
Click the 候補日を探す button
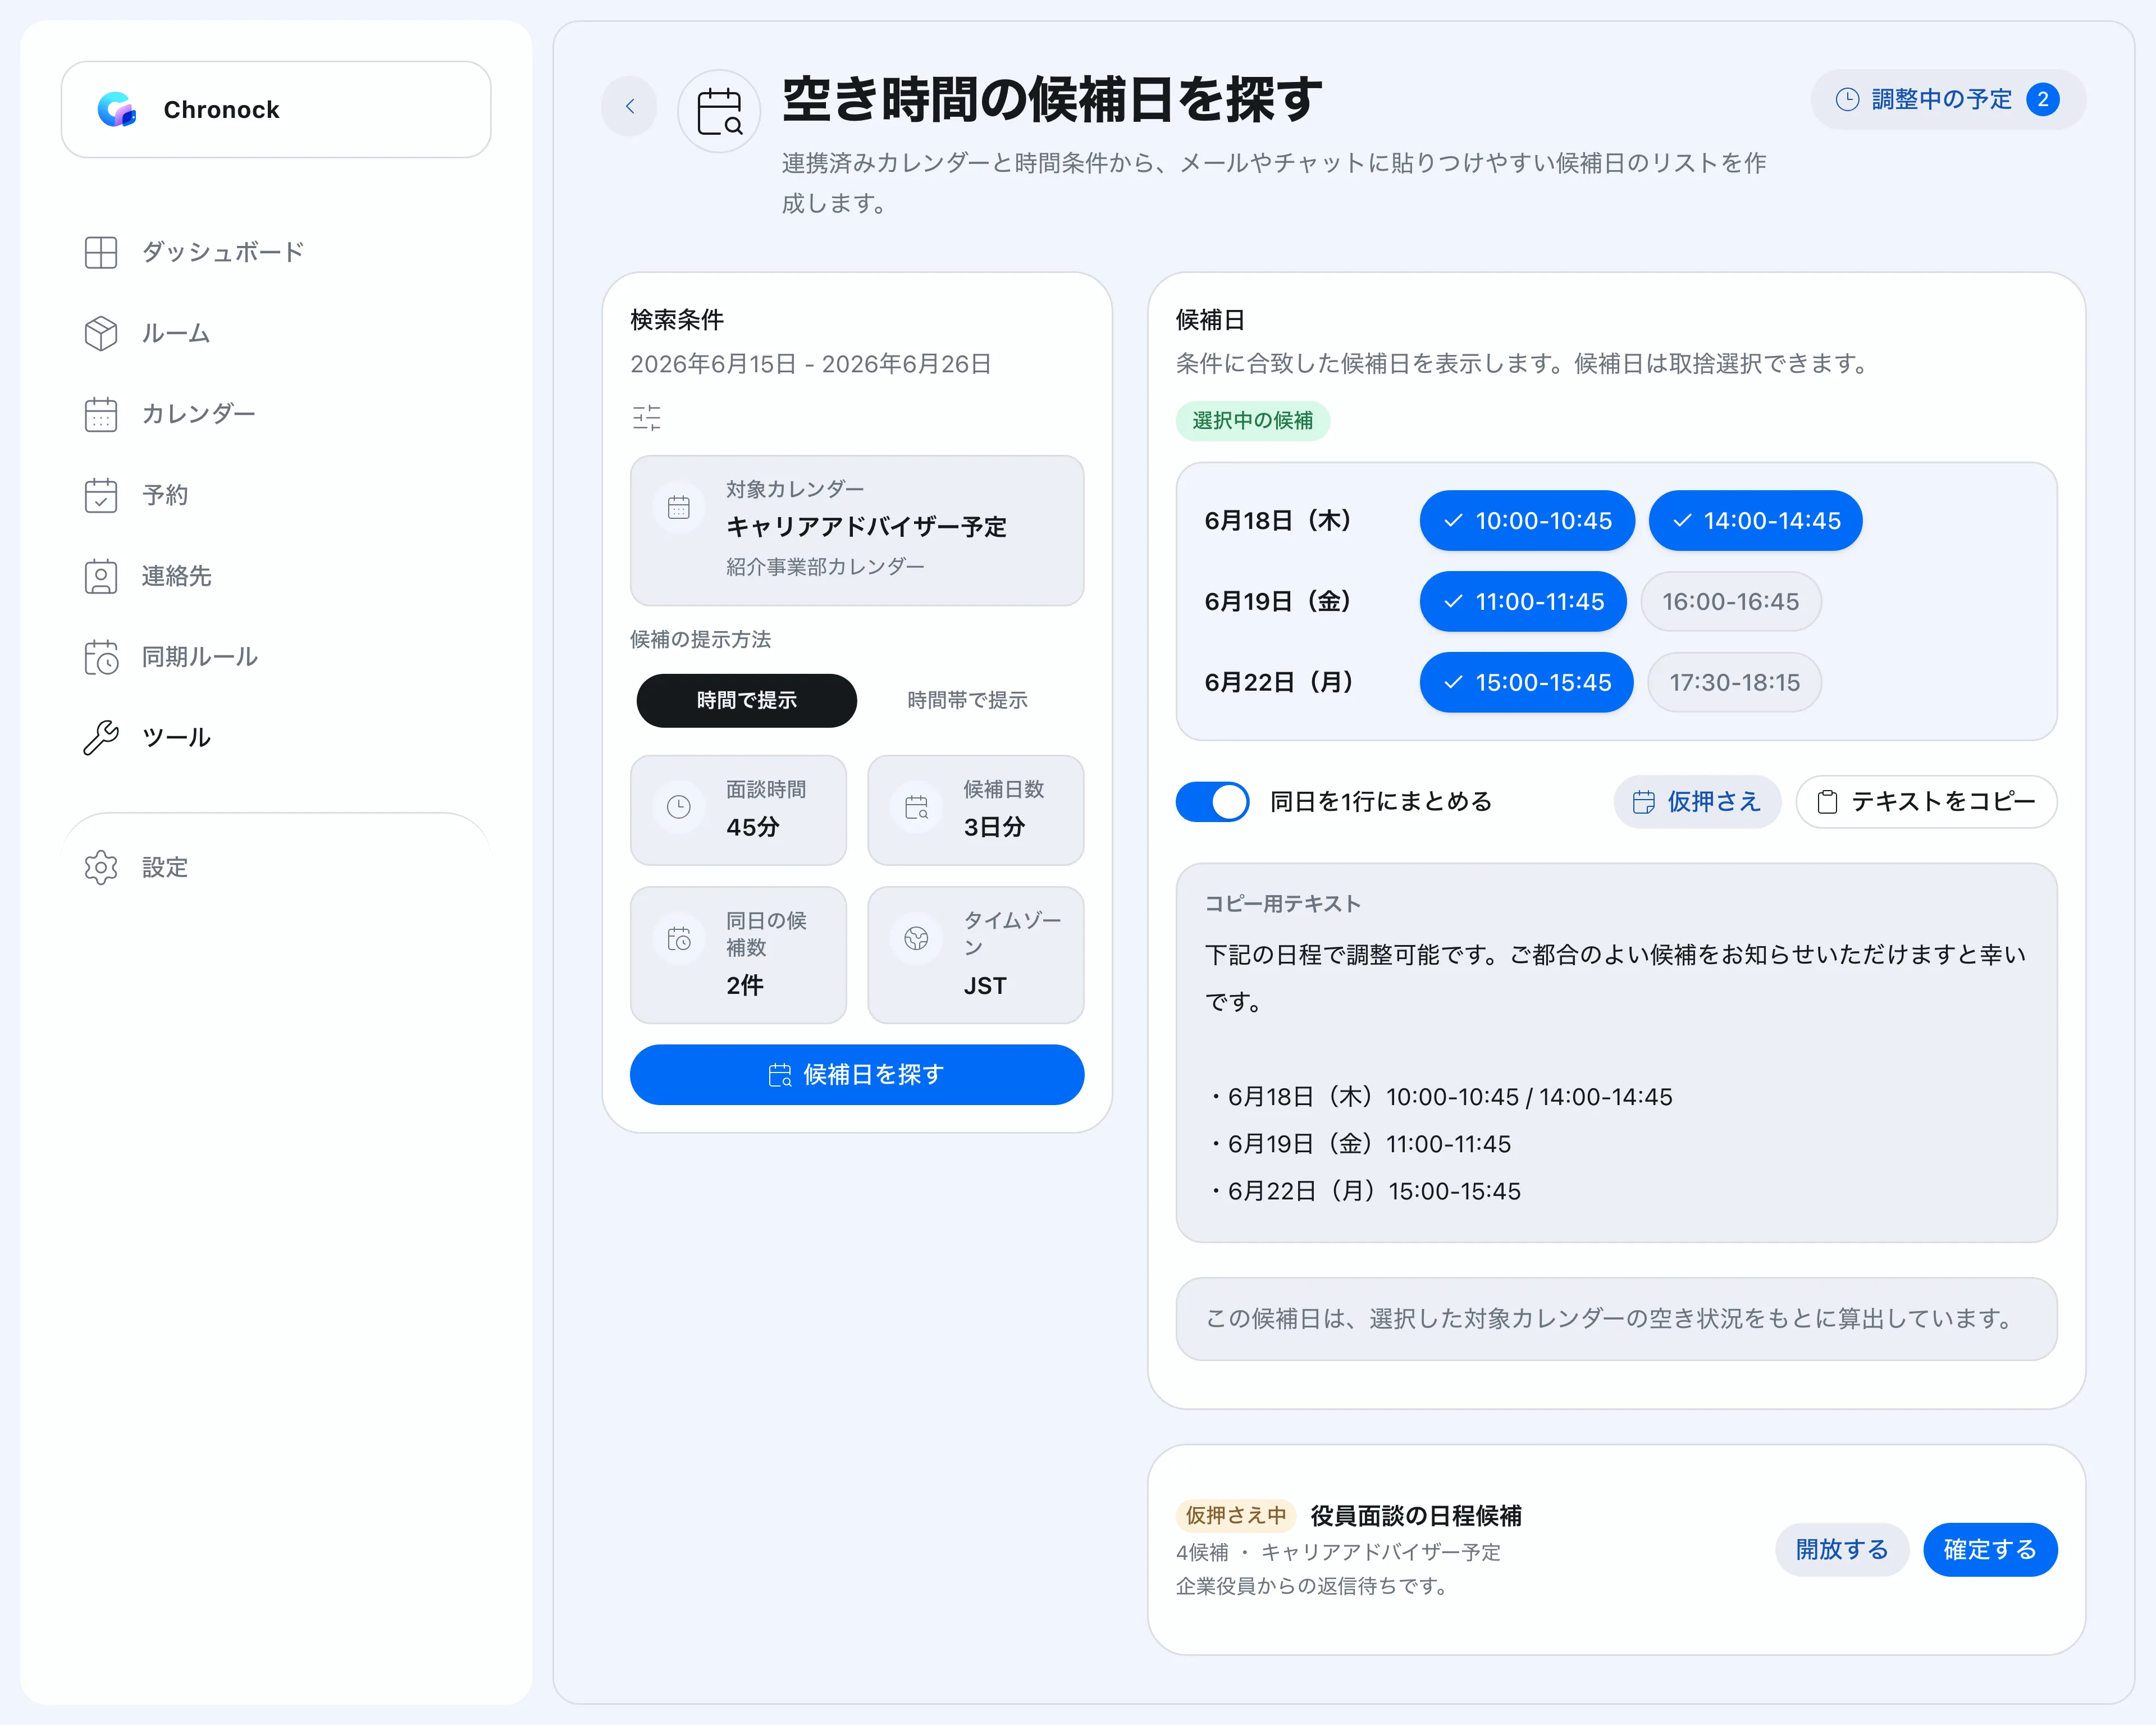pos(857,1074)
